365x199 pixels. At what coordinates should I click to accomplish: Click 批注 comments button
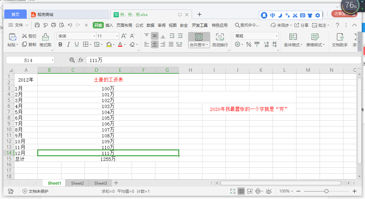click(321, 25)
